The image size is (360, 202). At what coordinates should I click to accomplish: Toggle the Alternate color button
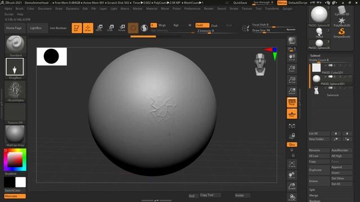coord(15,196)
